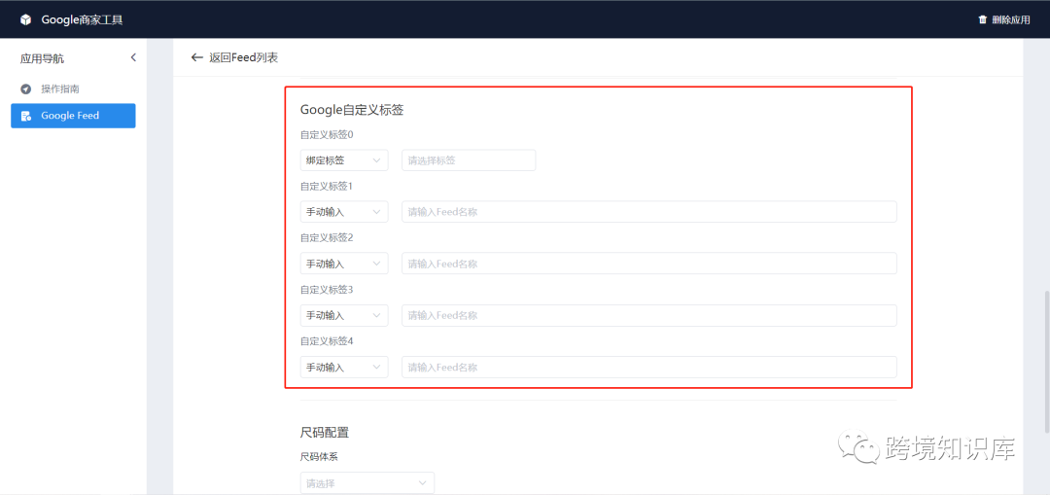Click the 尺码配置 section heading
This screenshot has width=1050, height=495.
click(325, 433)
